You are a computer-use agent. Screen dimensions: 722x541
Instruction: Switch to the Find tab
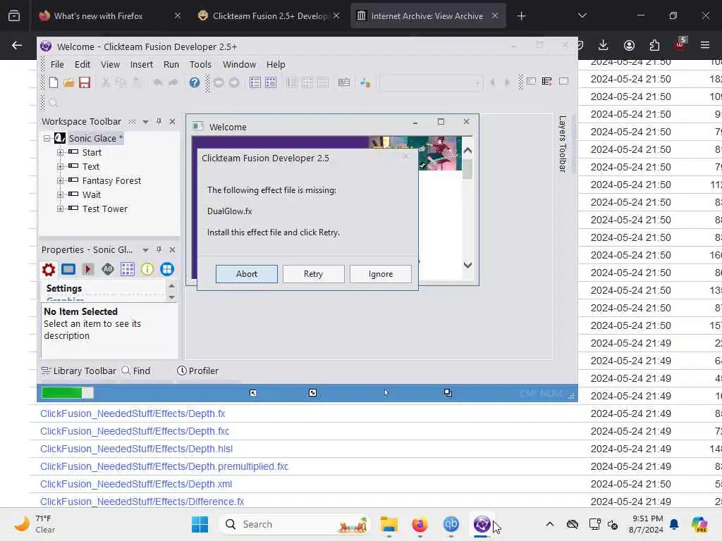click(x=136, y=371)
